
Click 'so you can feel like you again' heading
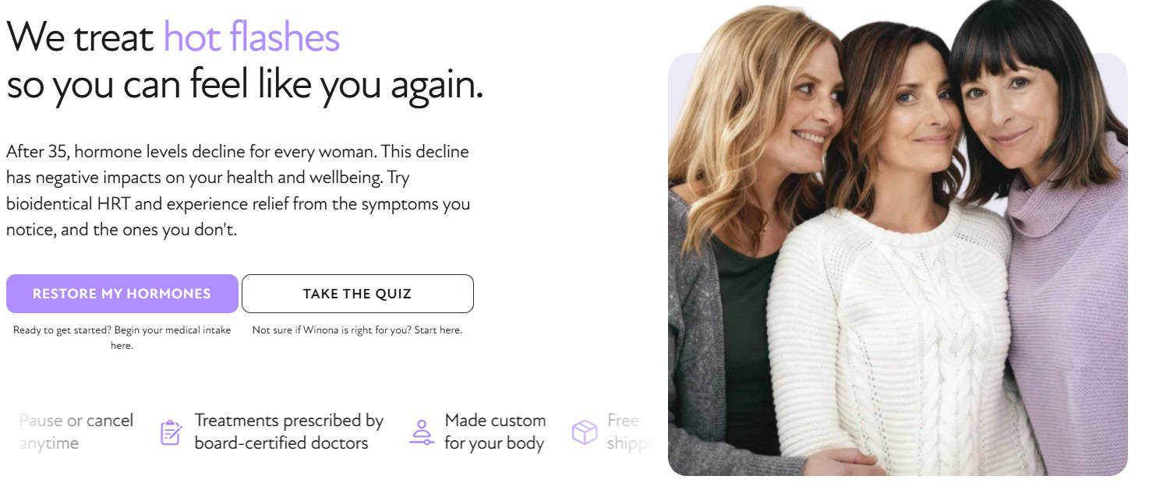pyautogui.click(x=245, y=85)
